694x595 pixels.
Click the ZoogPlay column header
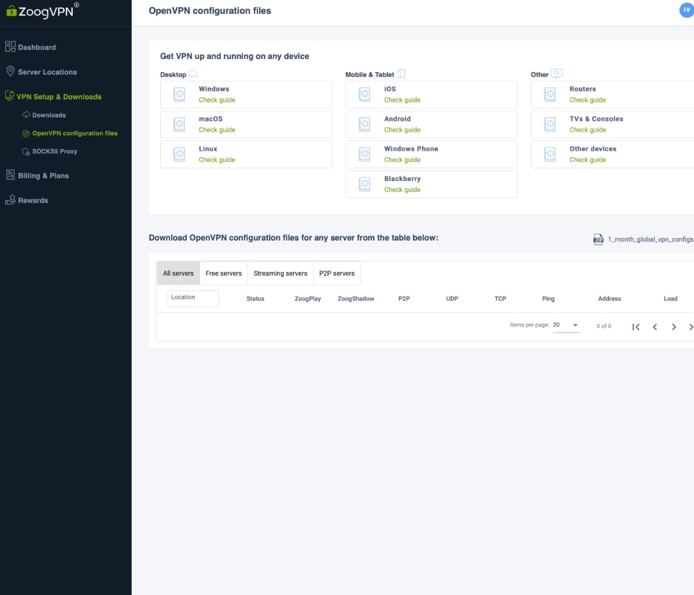308,299
